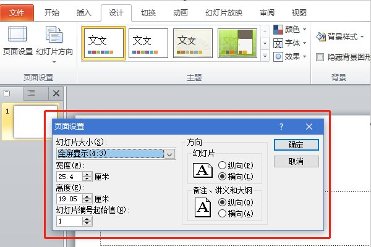Close the slide thumbnail pane
Viewport: 371px width, 247px height.
click(56, 93)
